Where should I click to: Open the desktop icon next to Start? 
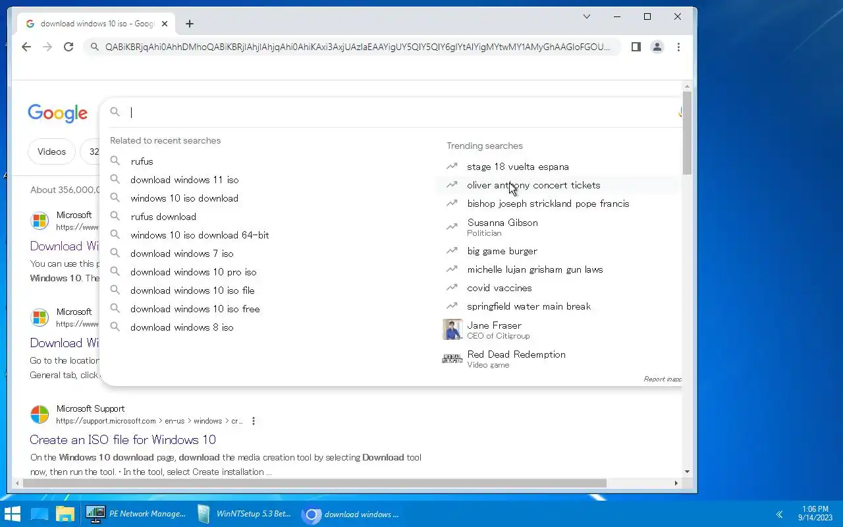pyautogui.click(x=40, y=514)
